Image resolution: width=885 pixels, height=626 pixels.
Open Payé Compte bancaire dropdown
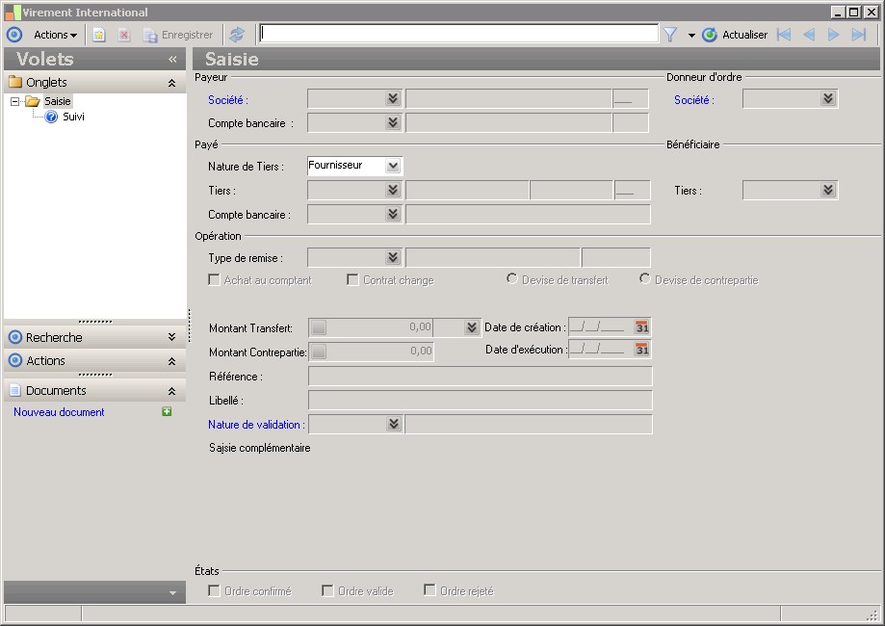(393, 214)
